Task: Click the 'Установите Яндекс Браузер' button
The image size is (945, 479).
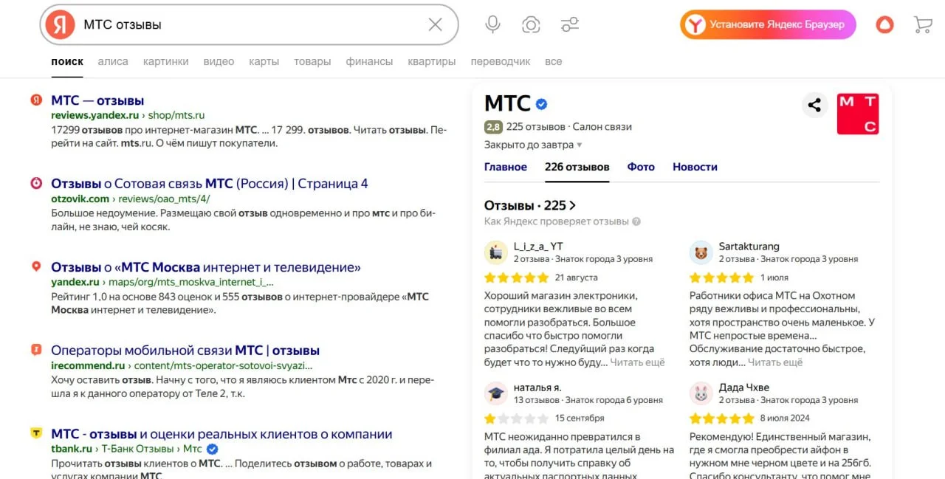Action: pyautogui.click(x=767, y=24)
